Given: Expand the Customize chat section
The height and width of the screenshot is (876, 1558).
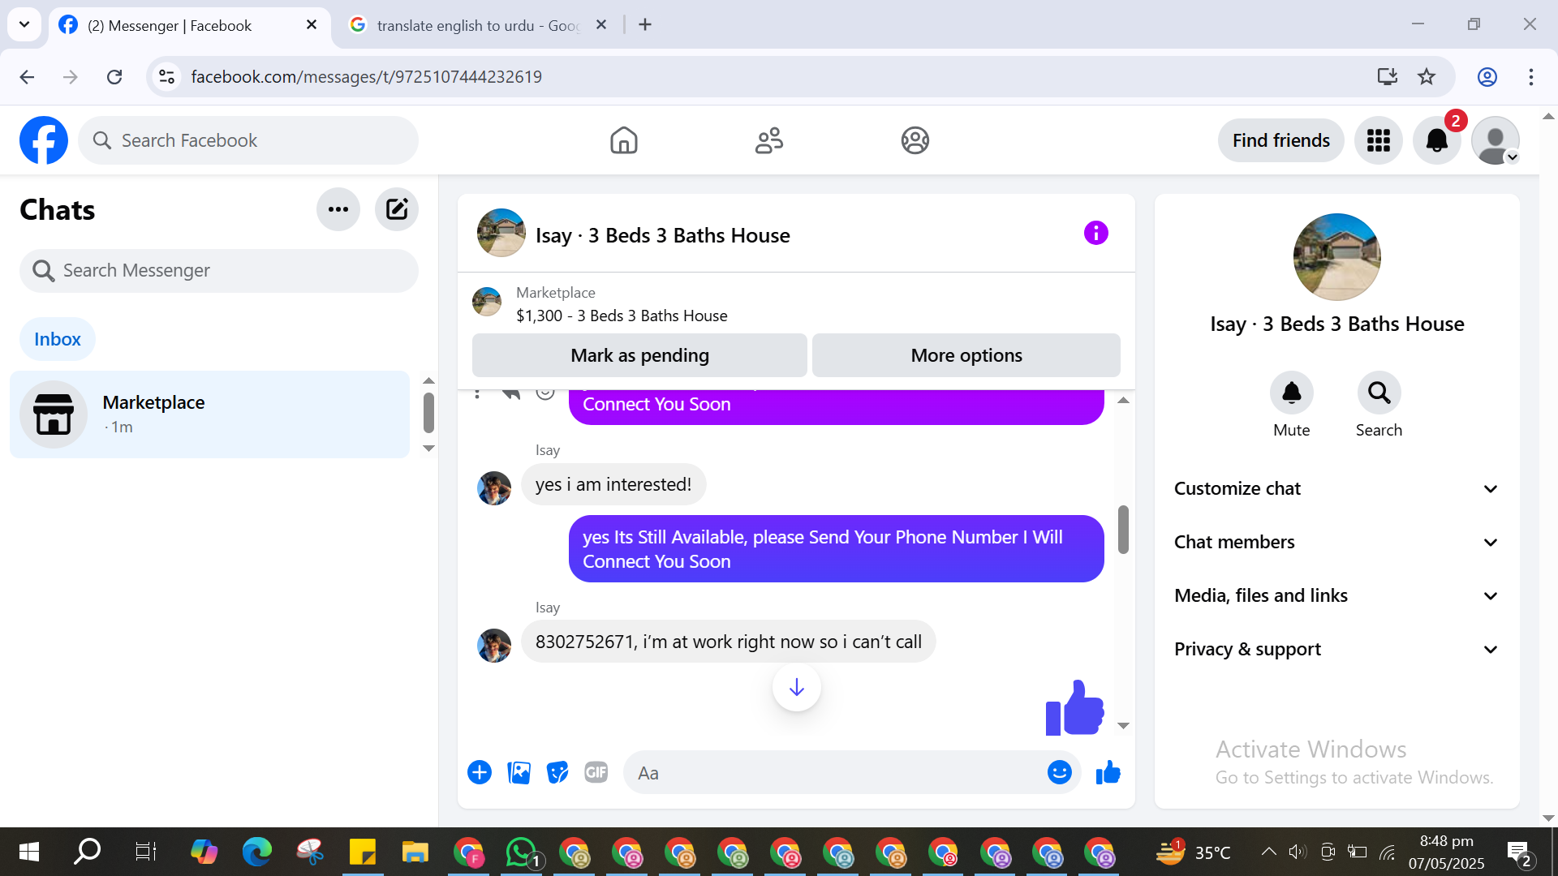Looking at the screenshot, I should [x=1336, y=488].
